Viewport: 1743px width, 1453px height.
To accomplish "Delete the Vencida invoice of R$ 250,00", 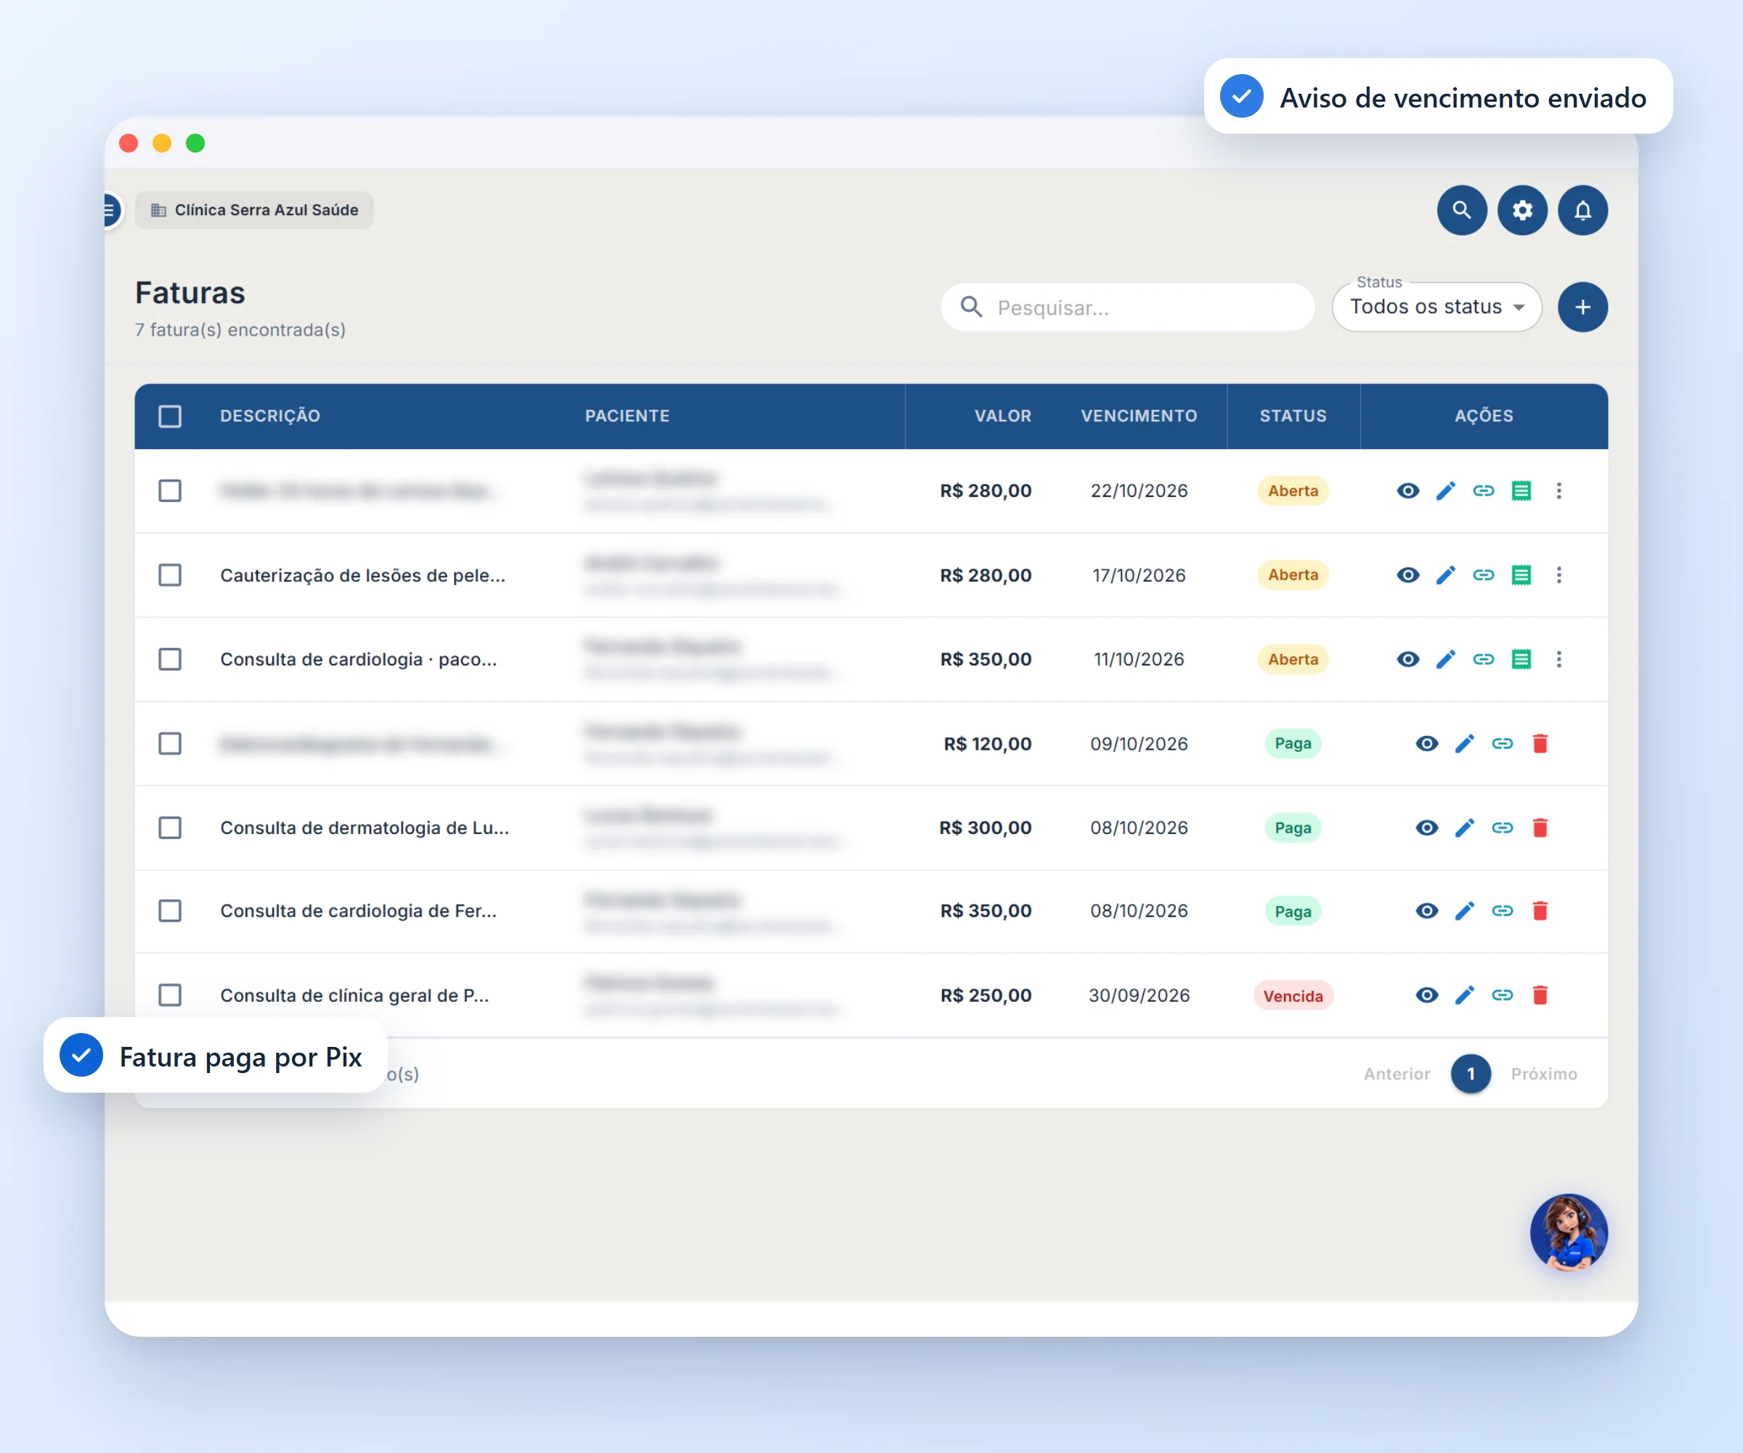I will point(1540,995).
